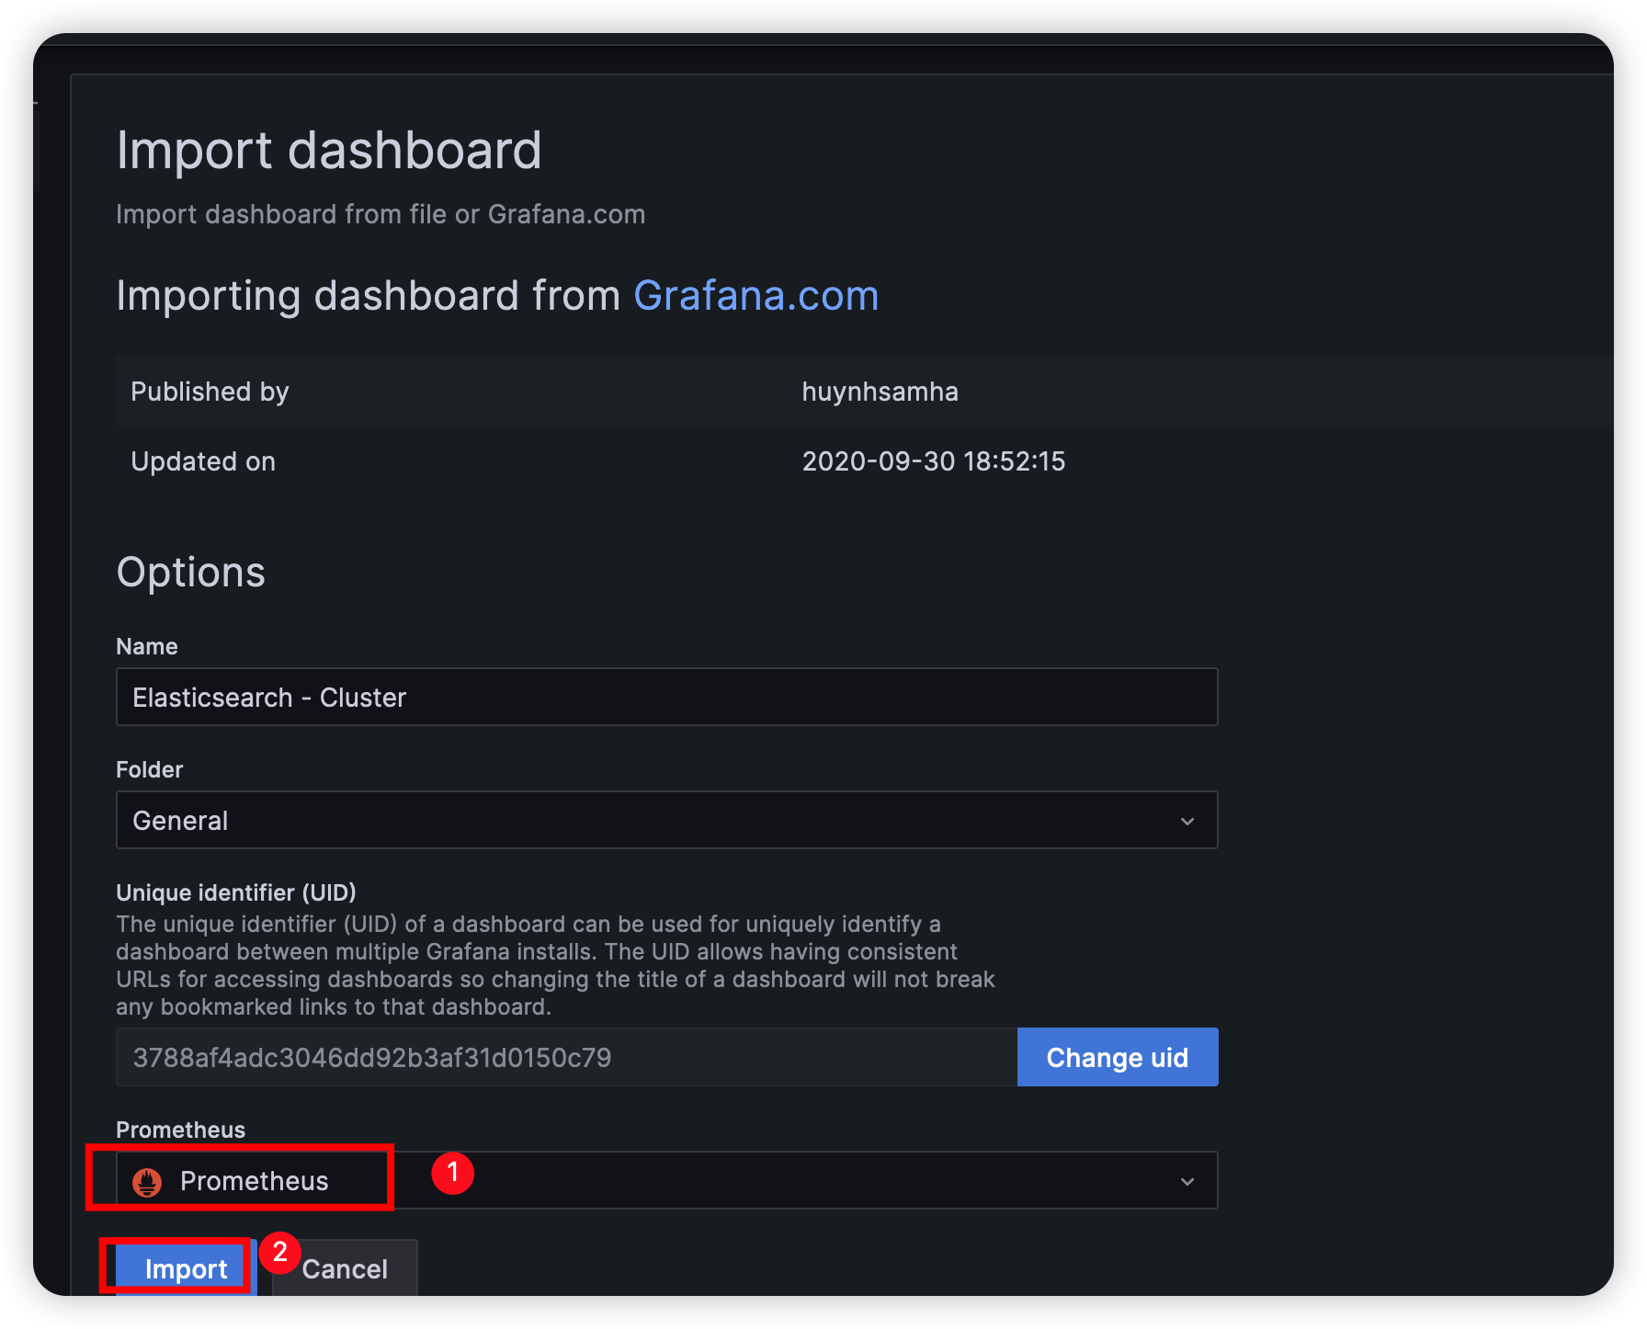Select the date 2020-09-30 18:52:15
The width and height of the screenshot is (1647, 1329).
click(x=934, y=460)
